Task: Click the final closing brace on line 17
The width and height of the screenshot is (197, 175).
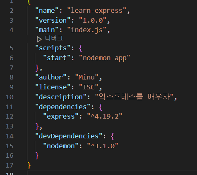Action: coord(29,166)
